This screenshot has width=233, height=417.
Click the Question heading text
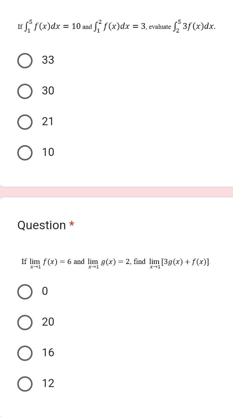click(42, 225)
